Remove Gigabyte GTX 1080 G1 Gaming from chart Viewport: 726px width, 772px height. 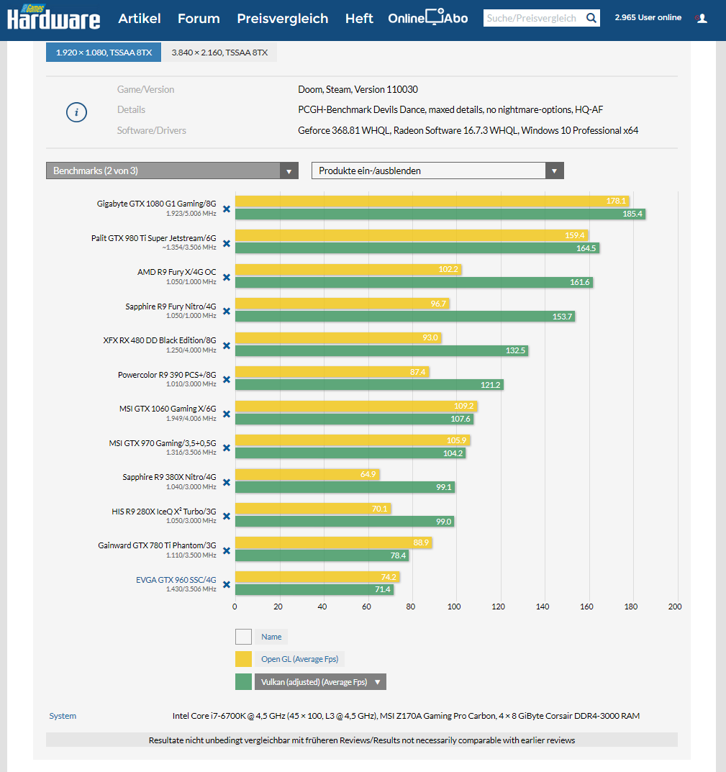pyautogui.click(x=227, y=209)
